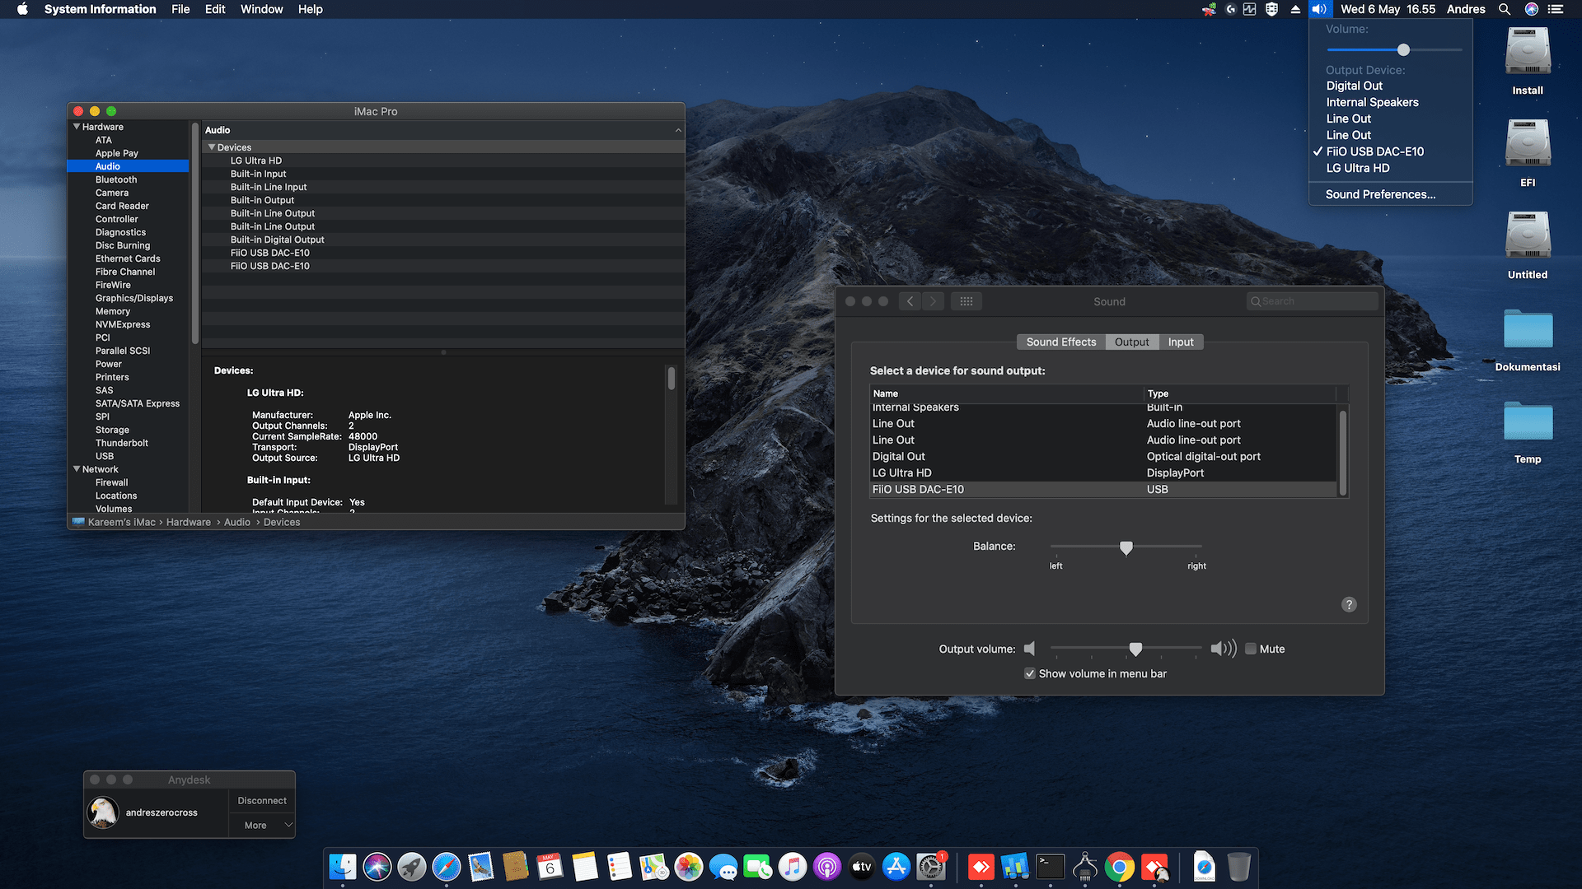Image resolution: width=1582 pixels, height=889 pixels.
Task: Show all preferences grid button in Sound window
Action: (x=967, y=301)
